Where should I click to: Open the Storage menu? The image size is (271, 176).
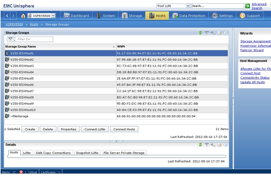pos(132,16)
